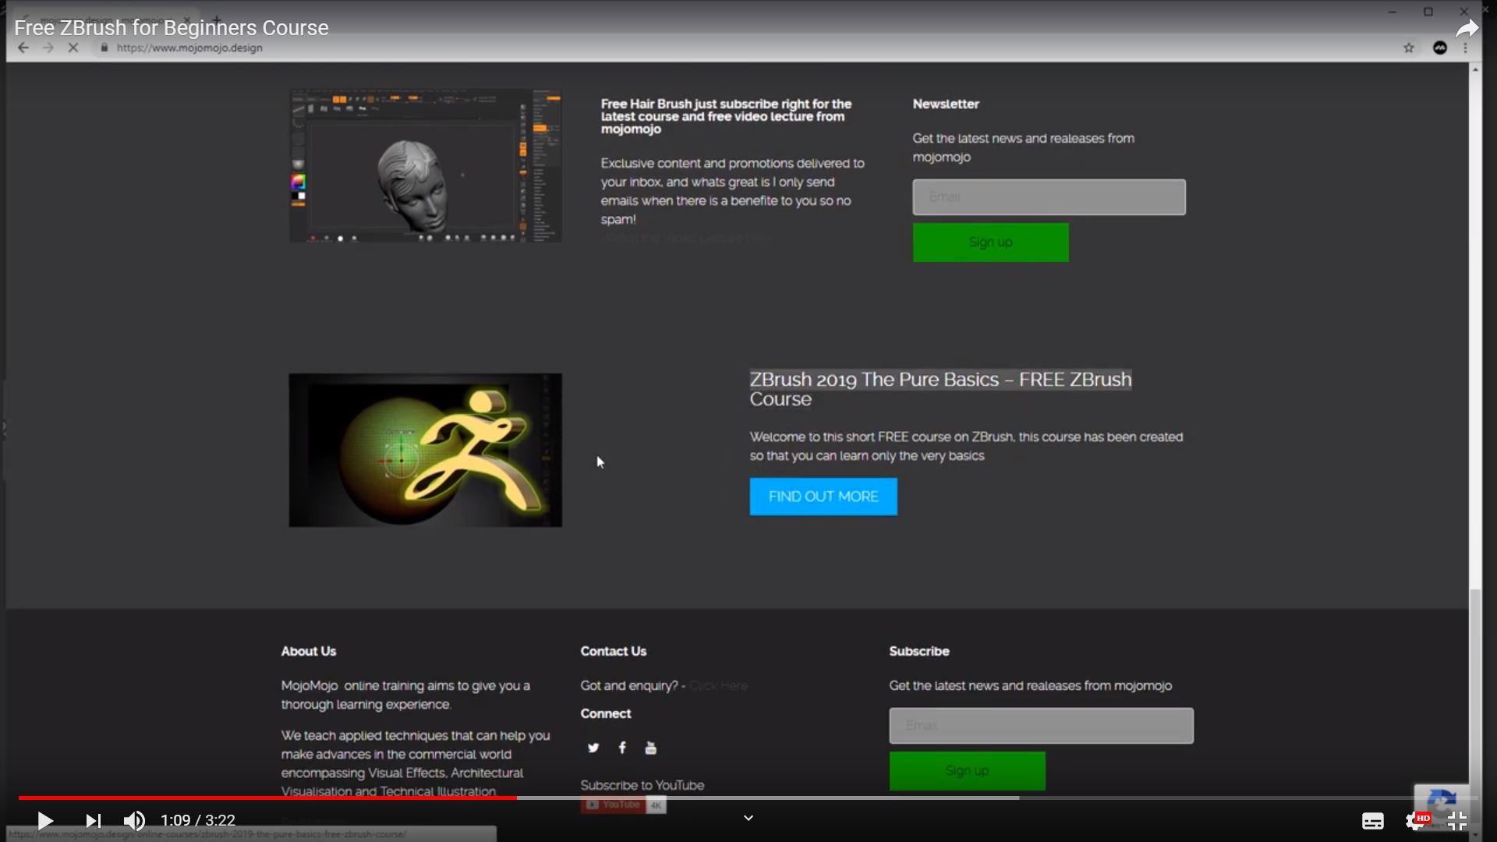Click the Contact Us heading
This screenshot has height=842, width=1497.
tap(614, 651)
